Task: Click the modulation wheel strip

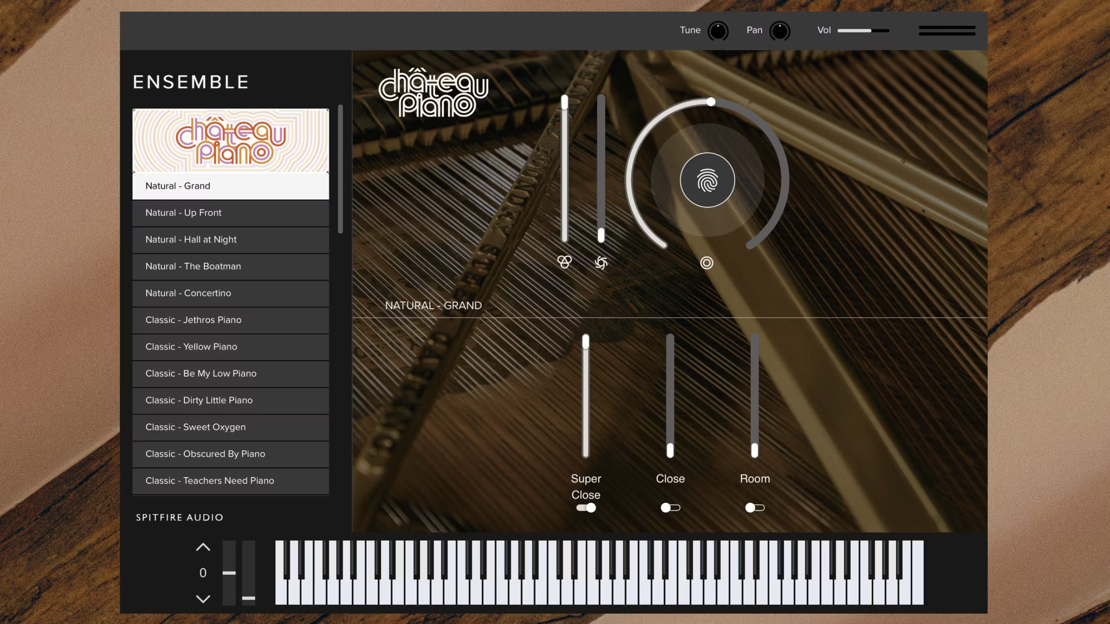Action: [249, 573]
